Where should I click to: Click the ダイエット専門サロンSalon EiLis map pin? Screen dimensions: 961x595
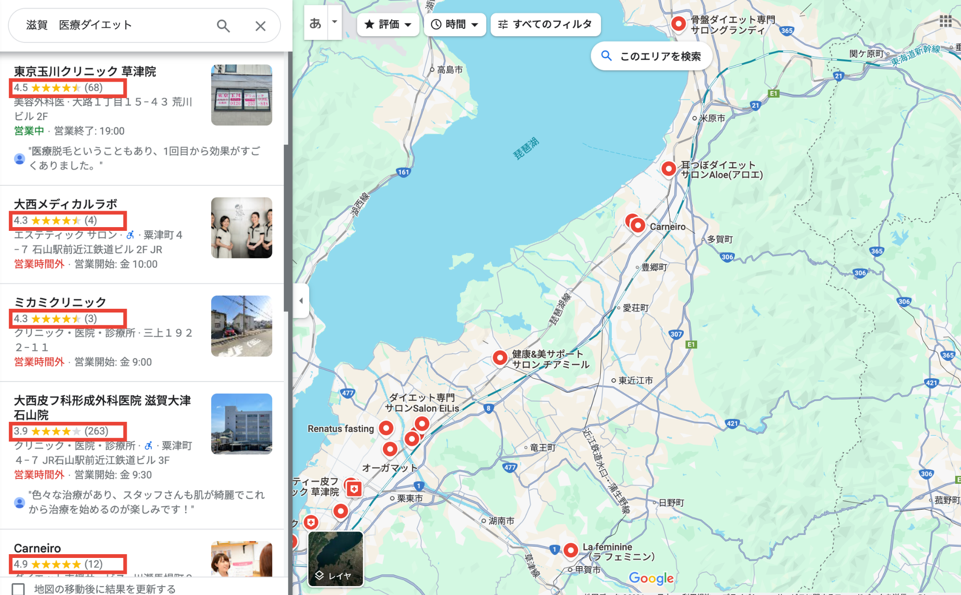(x=422, y=424)
